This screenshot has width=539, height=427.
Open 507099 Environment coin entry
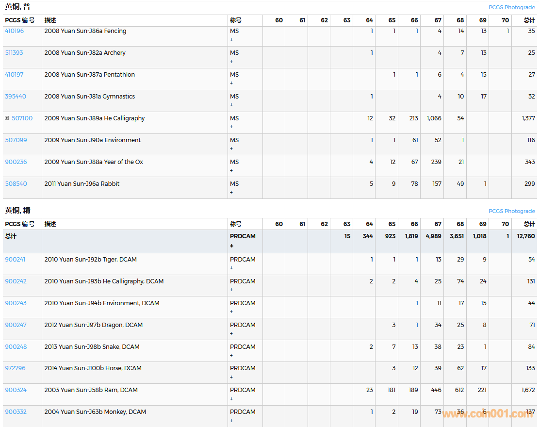click(x=16, y=140)
